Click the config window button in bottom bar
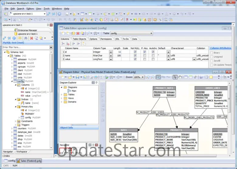Image resolution: width=237 pixels, height=169 pixels. [x=9, y=161]
